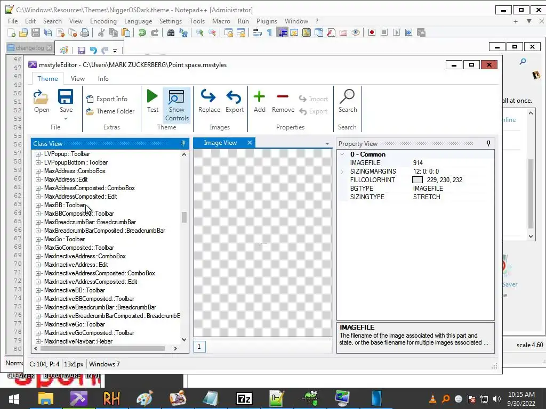546x409 pixels.
Task: Click the Class View horizontal scroll right arrow
Action: 175,348
